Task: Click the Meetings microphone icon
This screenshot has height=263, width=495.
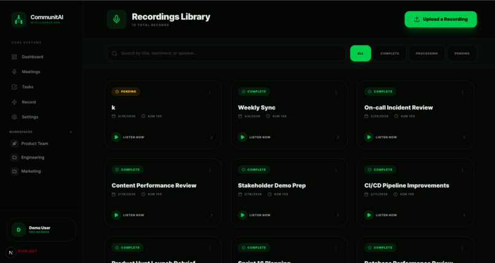Action: point(14,72)
